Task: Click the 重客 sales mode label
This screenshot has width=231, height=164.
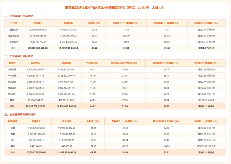Action: click(x=13, y=134)
